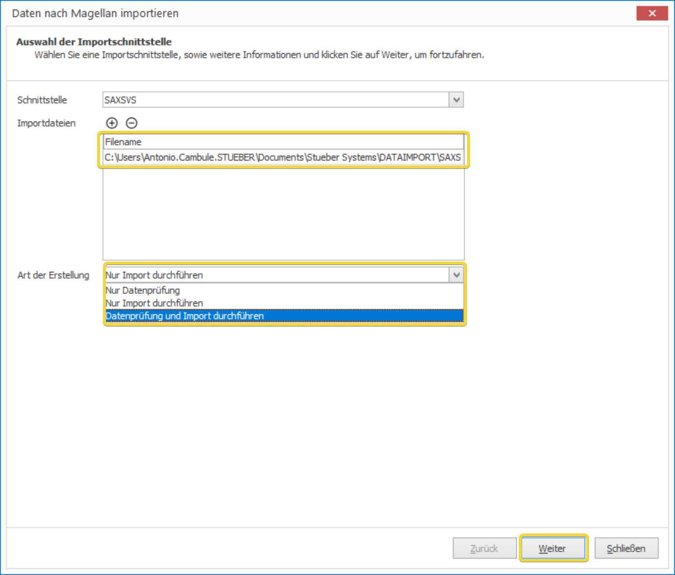Screen dimensions: 675x575
Task: Click the Schnittstelle field label
Action: (x=42, y=100)
